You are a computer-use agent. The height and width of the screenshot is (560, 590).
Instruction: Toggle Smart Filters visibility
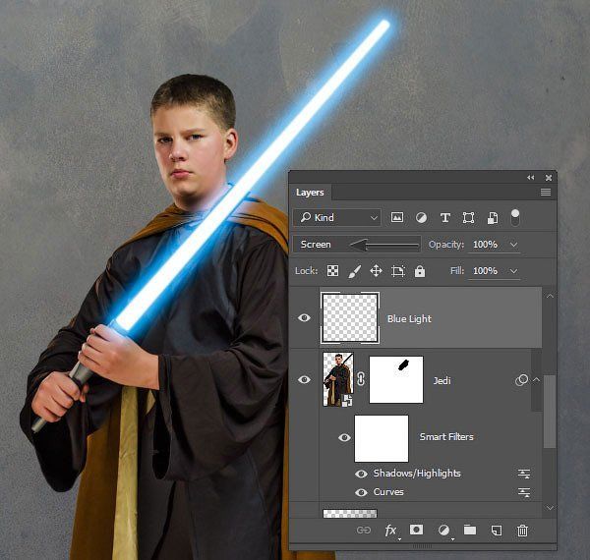(x=344, y=437)
